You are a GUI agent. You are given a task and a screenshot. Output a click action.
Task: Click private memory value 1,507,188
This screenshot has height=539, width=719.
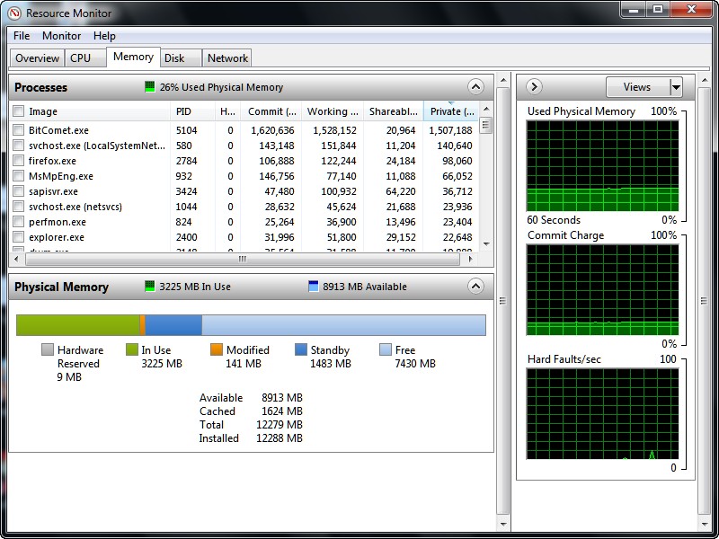[450, 130]
